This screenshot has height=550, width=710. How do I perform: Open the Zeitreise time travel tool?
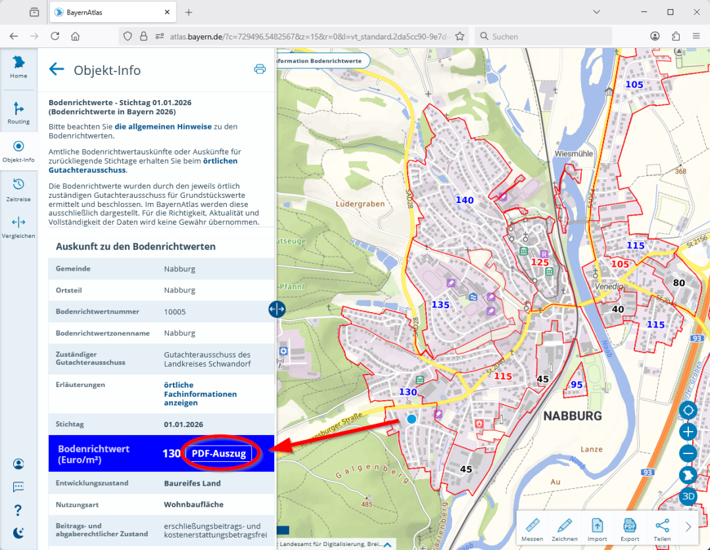point(18,190)
